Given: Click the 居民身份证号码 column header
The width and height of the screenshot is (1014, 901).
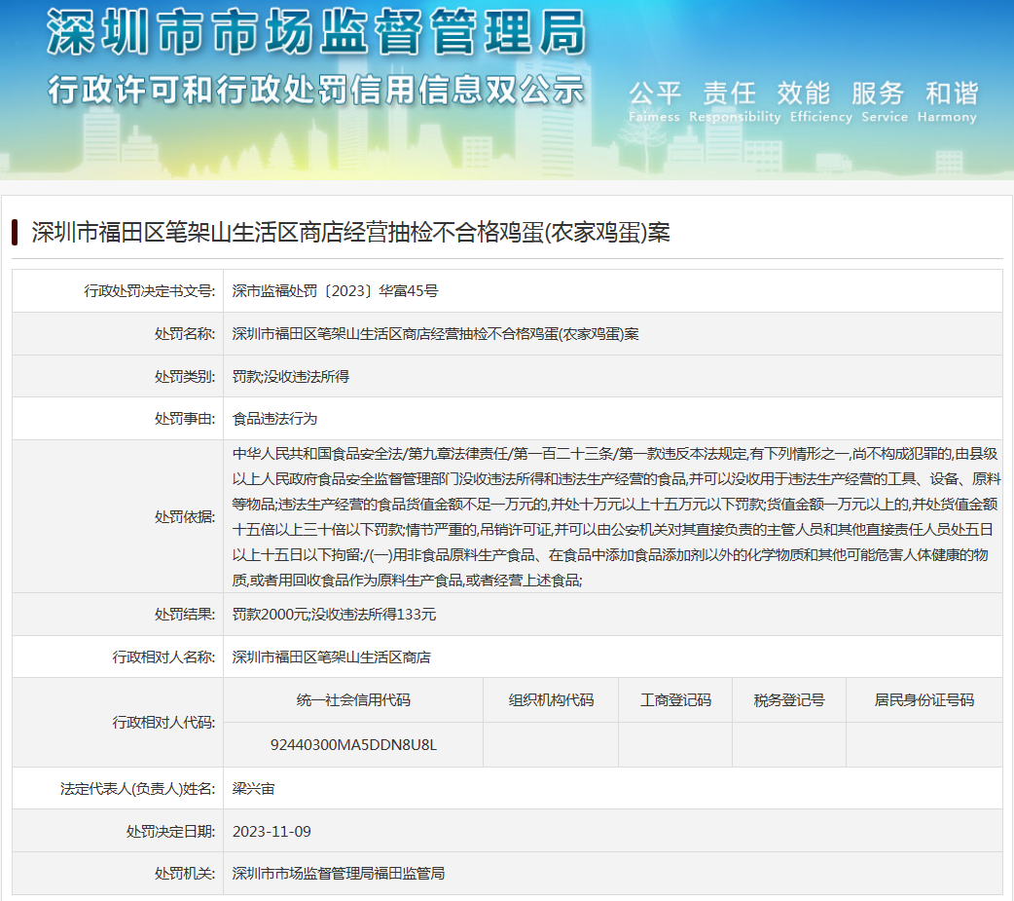Looking at the screenshot, I should (923, 700).
